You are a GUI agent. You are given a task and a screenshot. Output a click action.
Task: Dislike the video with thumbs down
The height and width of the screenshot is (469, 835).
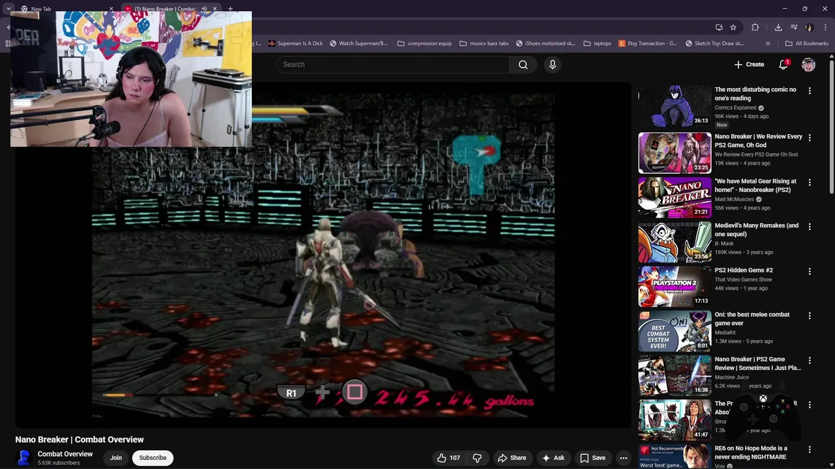[477, 458]
